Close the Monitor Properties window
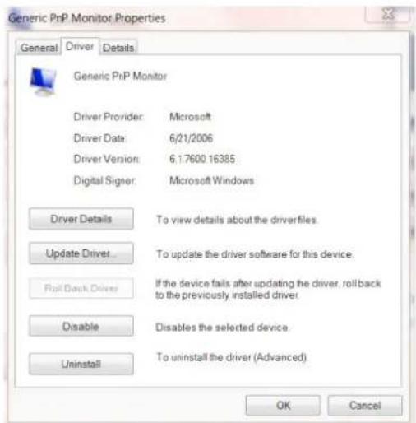 [387, 14]
